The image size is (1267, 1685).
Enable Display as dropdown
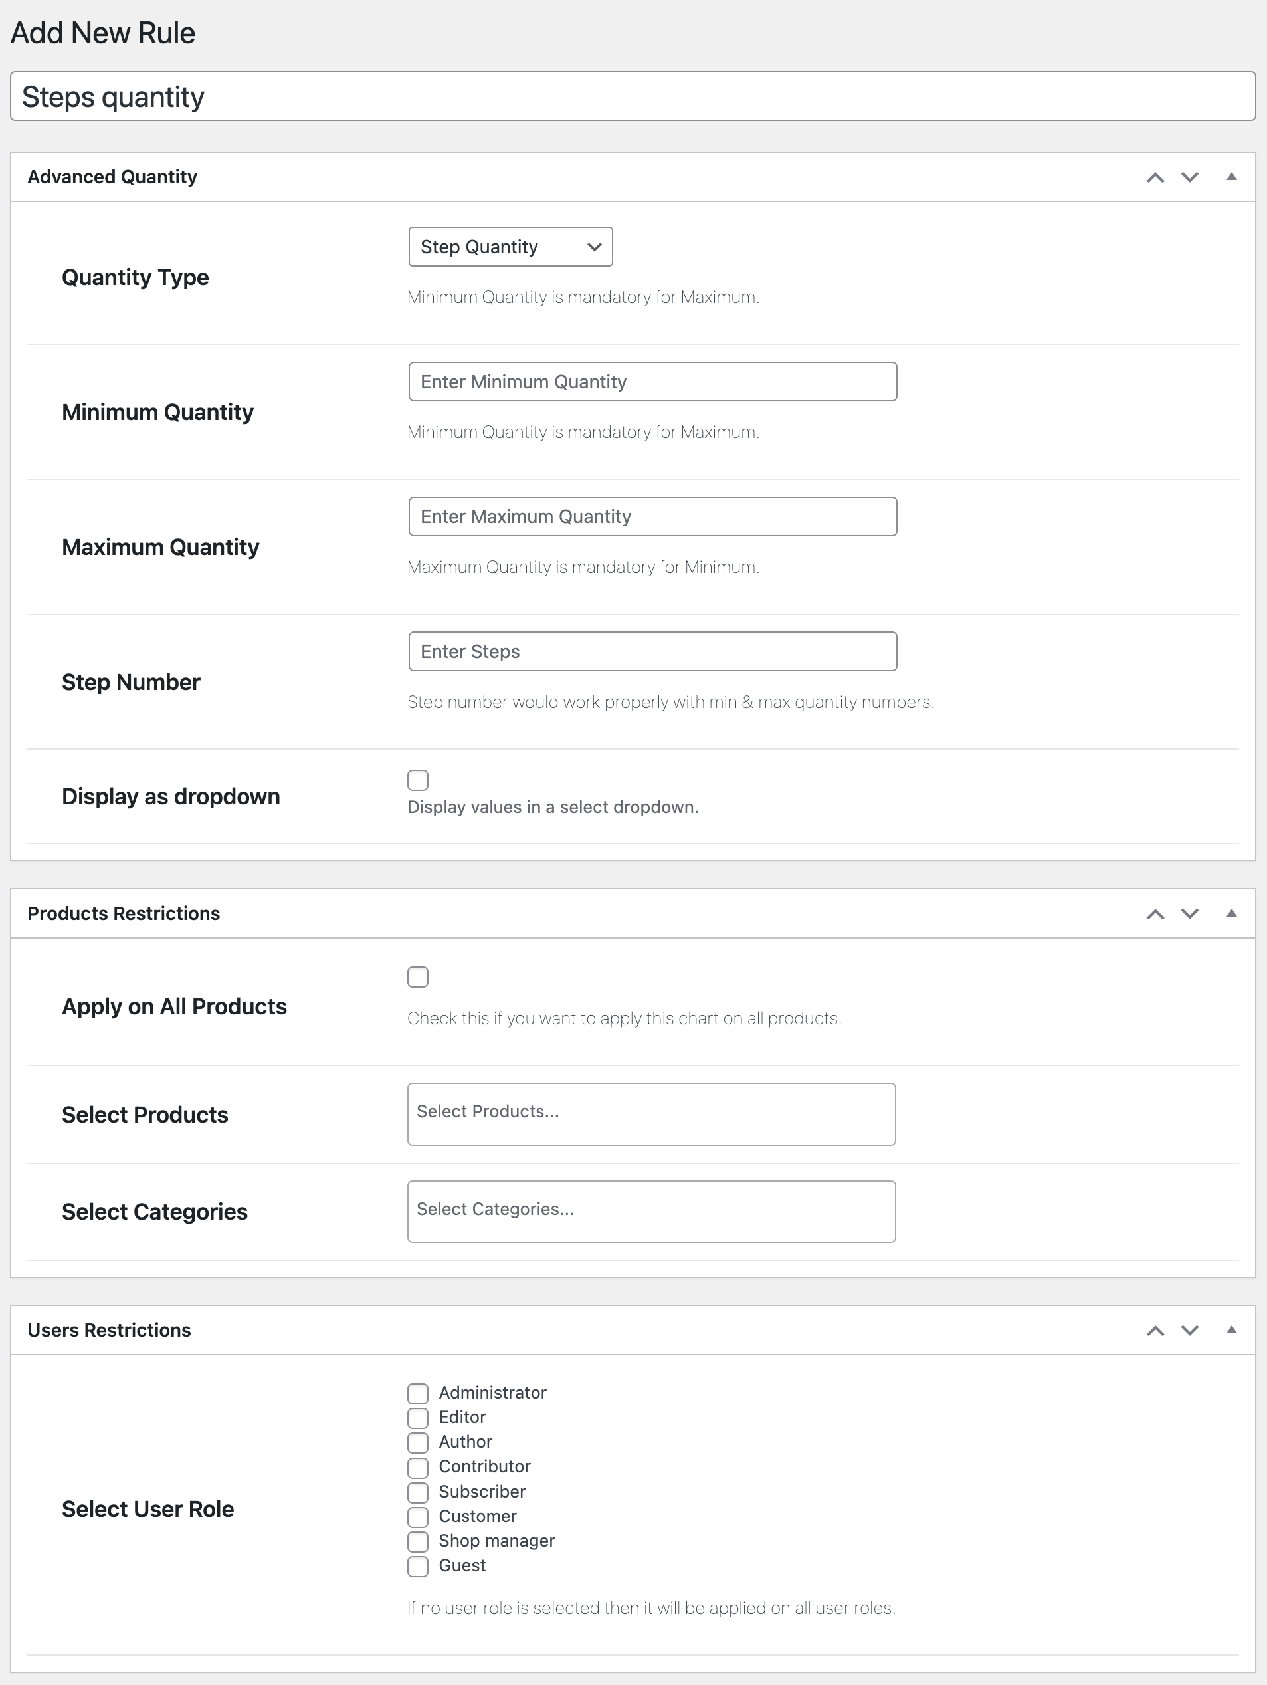(418, 780)
